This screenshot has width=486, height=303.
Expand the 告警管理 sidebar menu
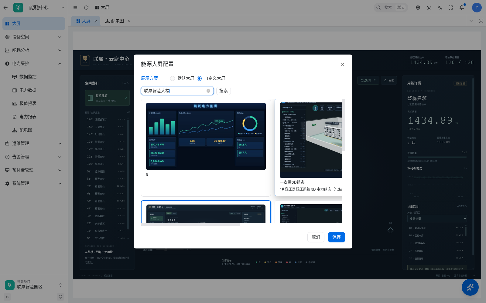pos(34,157)
